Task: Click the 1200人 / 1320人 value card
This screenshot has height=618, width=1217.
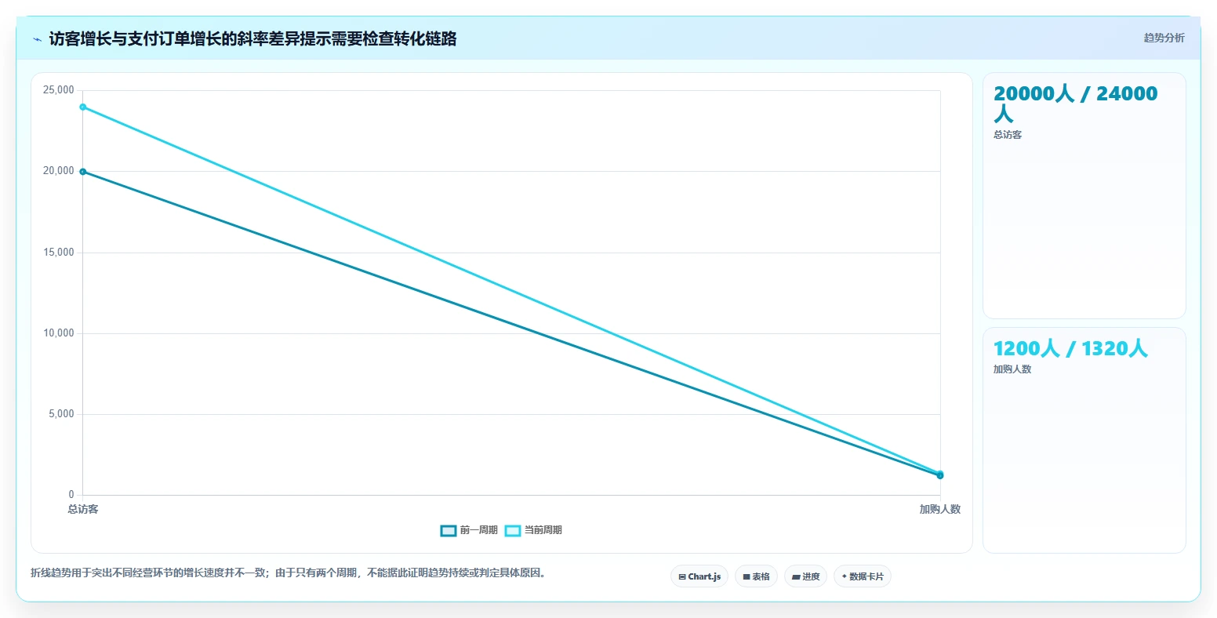Action: [x=1084, y=440]
